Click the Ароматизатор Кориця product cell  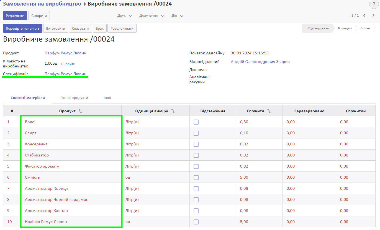point(71,188)
